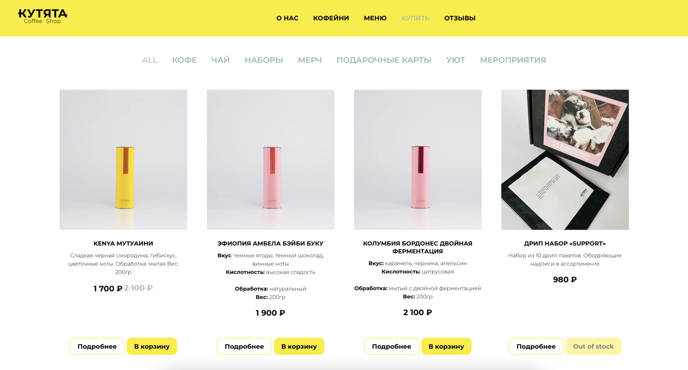Open the МЕНЮ navigation link
This screenshot has height=370, width=688.
tap(375, 18)
